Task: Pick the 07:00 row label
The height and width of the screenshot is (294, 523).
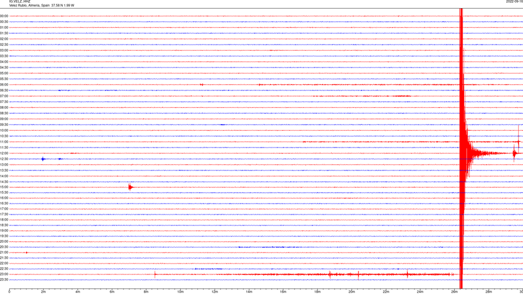Action: click(x=4, y=96)
